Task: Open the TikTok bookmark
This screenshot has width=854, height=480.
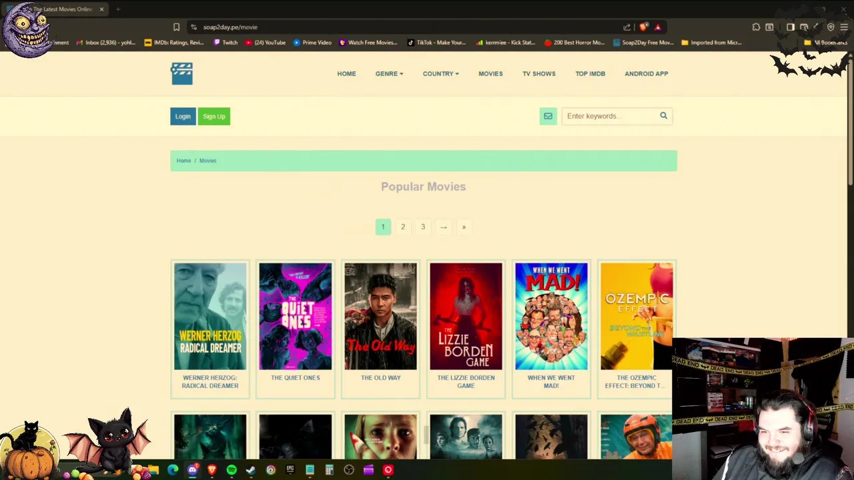Action: tap(436, 43)
